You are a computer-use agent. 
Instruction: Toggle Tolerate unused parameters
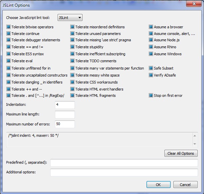(72, 34)
